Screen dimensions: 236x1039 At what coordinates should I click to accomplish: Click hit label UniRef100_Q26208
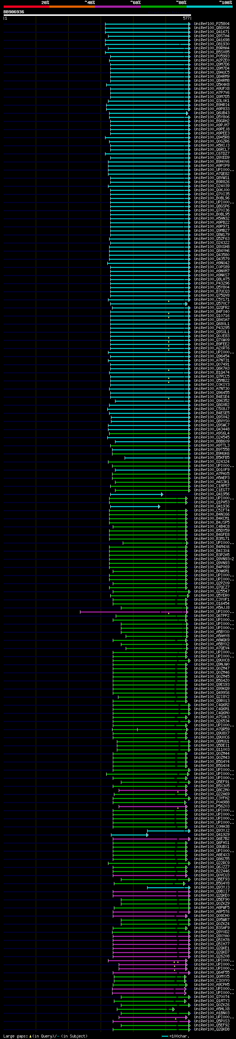coord(212,956)
